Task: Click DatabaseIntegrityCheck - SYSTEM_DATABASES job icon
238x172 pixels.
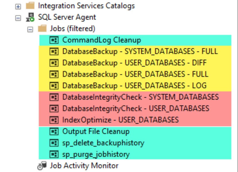Action: (54, 97)
